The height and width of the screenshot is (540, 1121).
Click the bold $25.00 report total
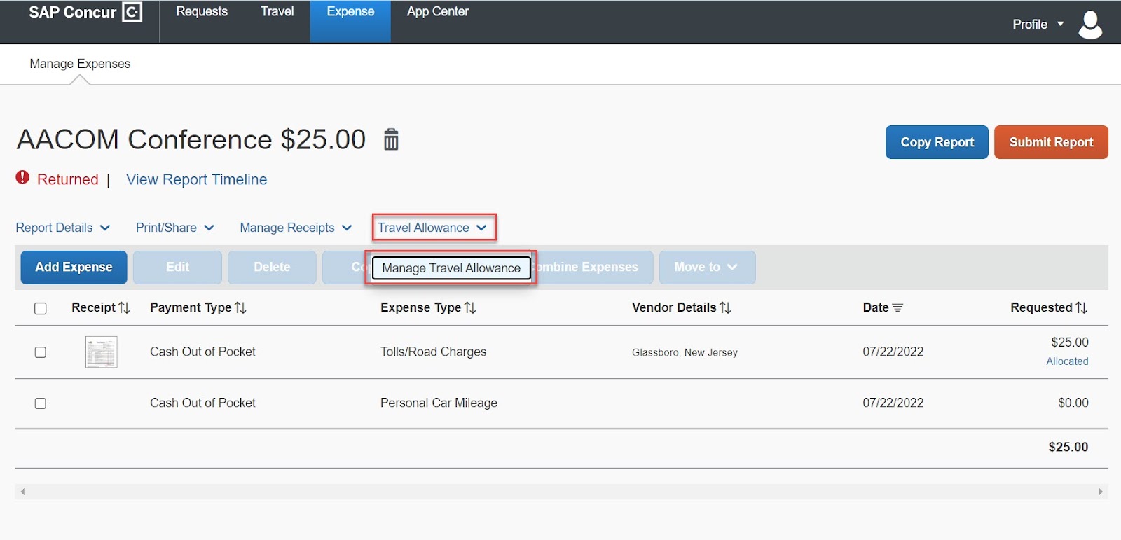(1068, 447)
